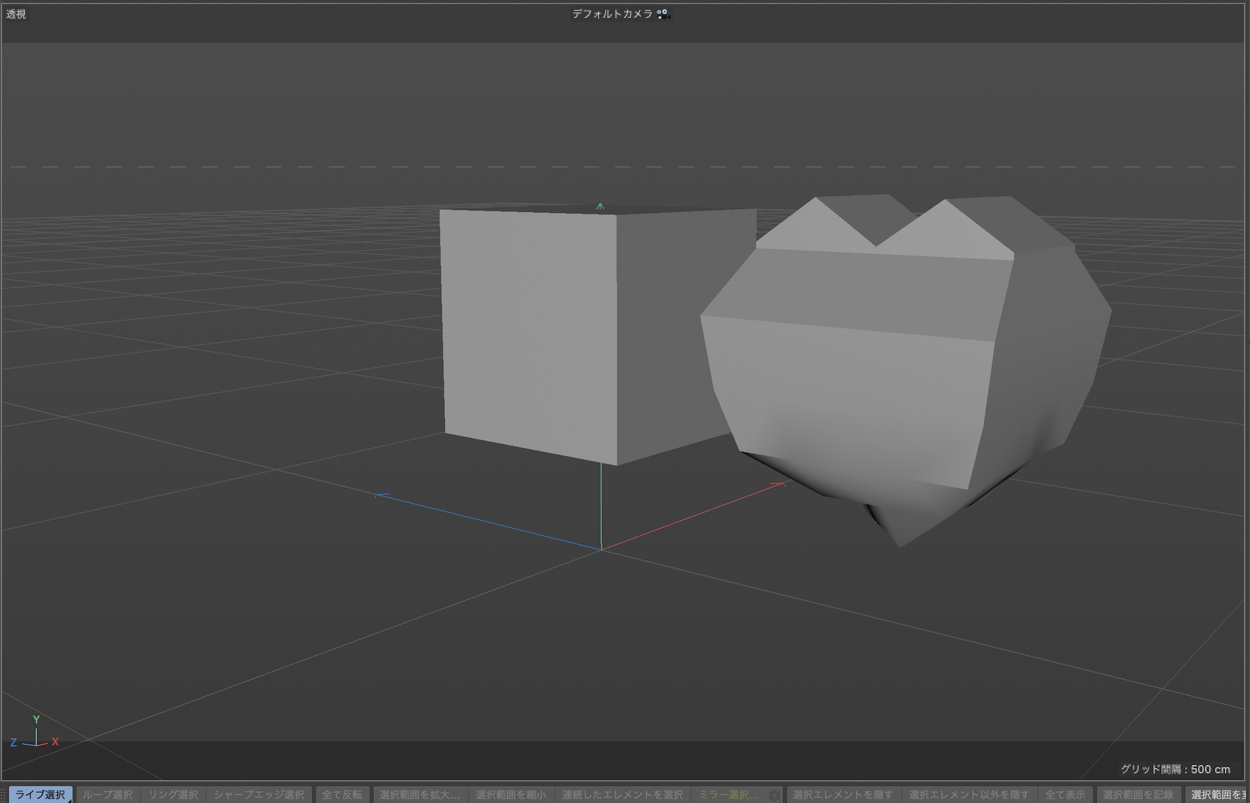Click 選択範囲を縮小 to shrink the selection
Image resolution: width=1250 pixels, height=803 pixels.
pos(511,795)
